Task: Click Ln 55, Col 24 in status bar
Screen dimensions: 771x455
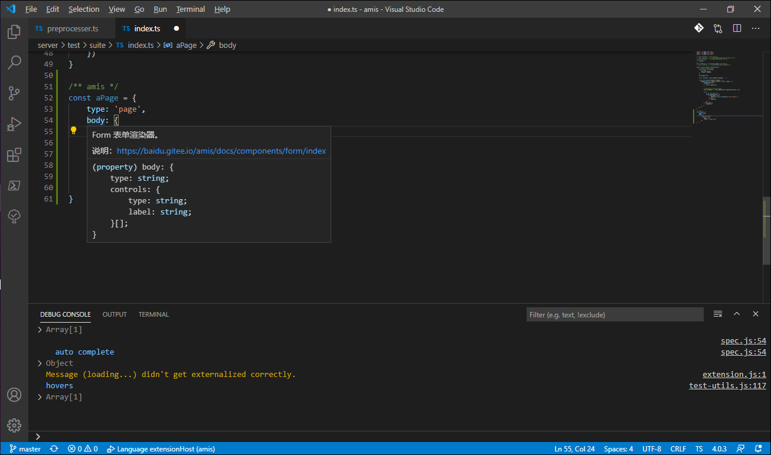Action: pos(574,449)
